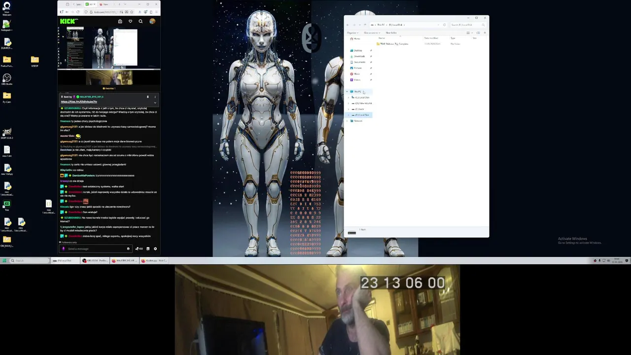Sort files by Type column
The image size is (631, 355).
click(x=453, y=38)
